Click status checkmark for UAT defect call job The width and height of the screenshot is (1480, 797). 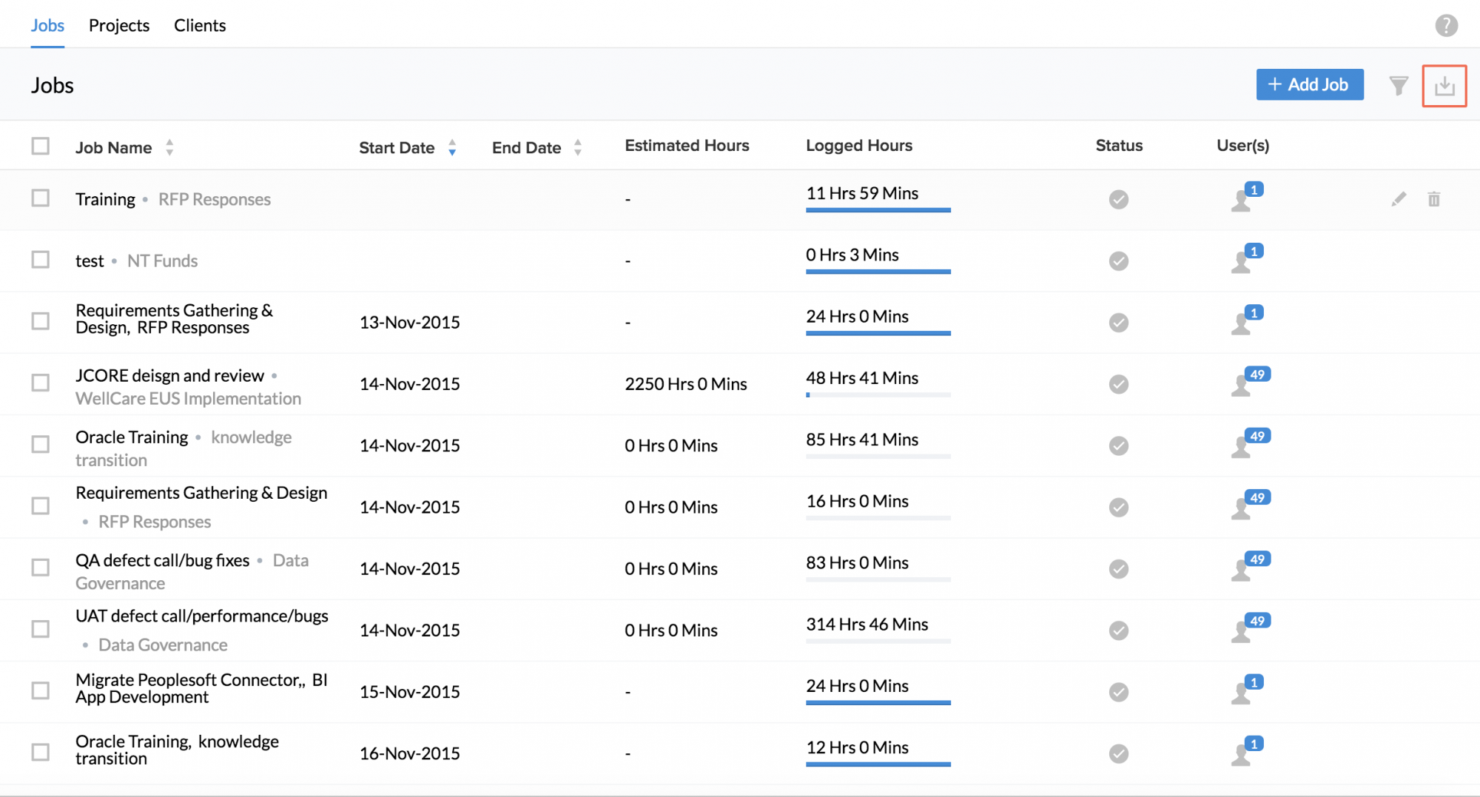pyautogui.click(x=1118, y=630)
